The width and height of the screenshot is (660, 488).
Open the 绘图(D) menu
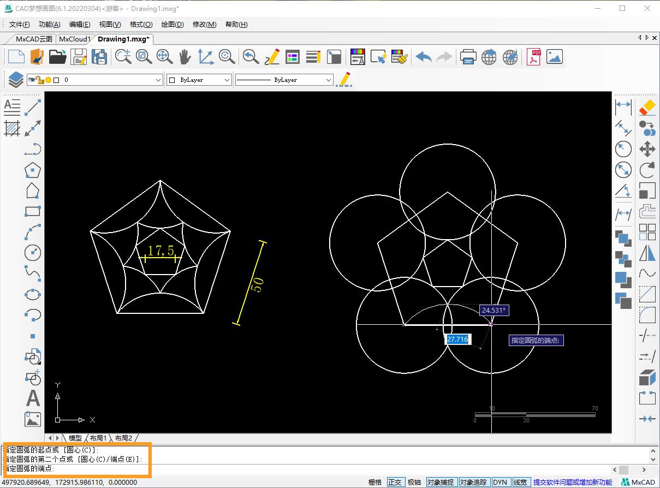172,24
